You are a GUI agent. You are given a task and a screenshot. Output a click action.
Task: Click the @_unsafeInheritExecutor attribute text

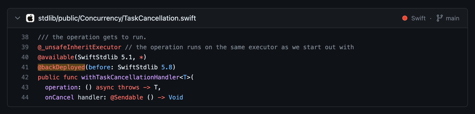click(x=80, y=47)
